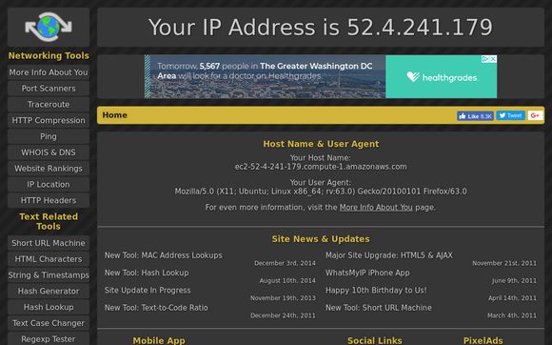Click the Social Links heading
The width and height of the screenshot is (552, 345).
(x=375, y=340)
